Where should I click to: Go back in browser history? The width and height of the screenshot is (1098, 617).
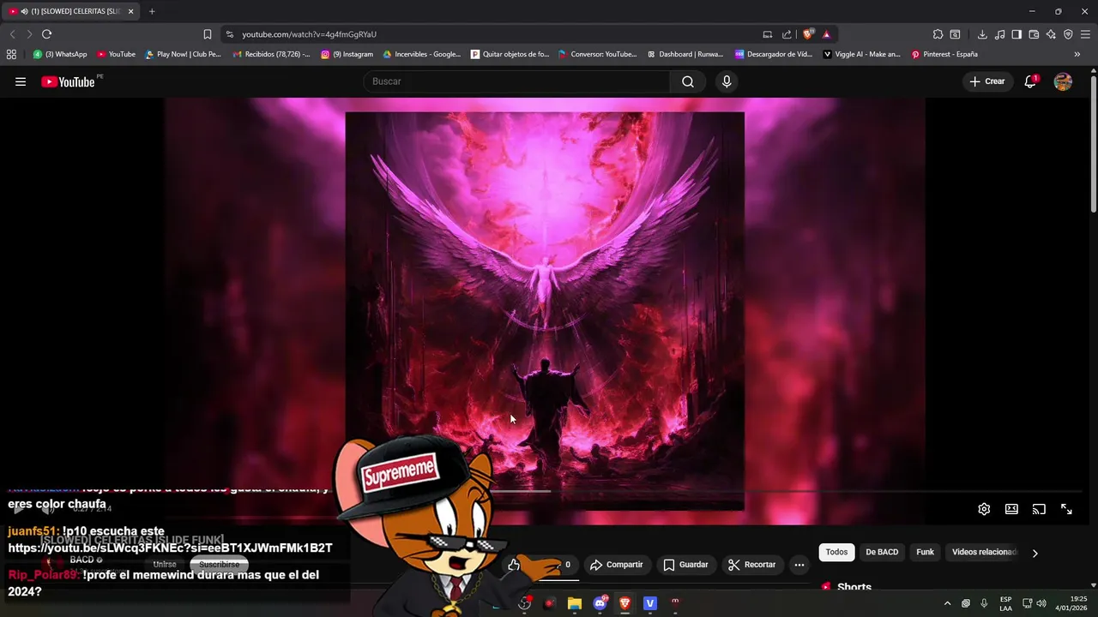[12, 34]
